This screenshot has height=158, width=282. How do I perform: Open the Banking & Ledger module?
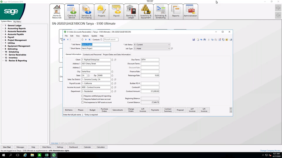pos(131,12)
